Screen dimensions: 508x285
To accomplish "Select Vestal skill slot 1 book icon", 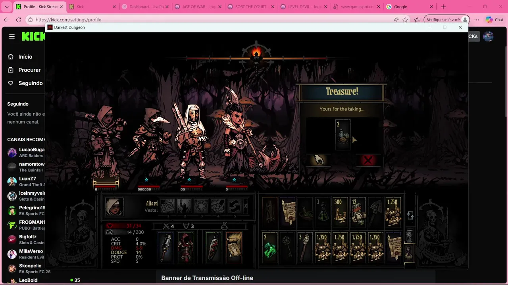I will [167, 207].
